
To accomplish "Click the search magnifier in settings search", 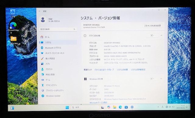I will pos(74,29).
